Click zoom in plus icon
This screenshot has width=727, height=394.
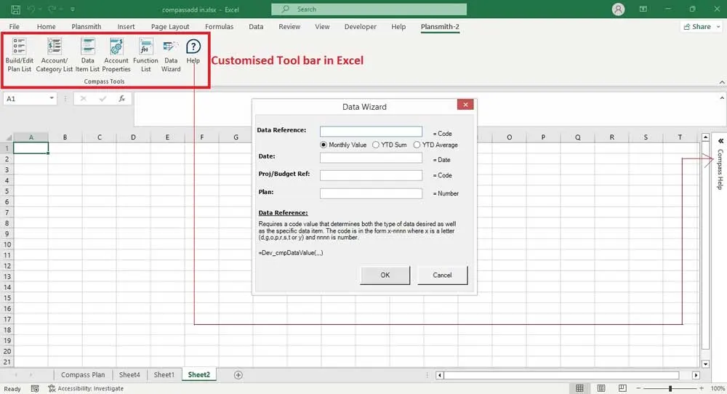(702, 388)
